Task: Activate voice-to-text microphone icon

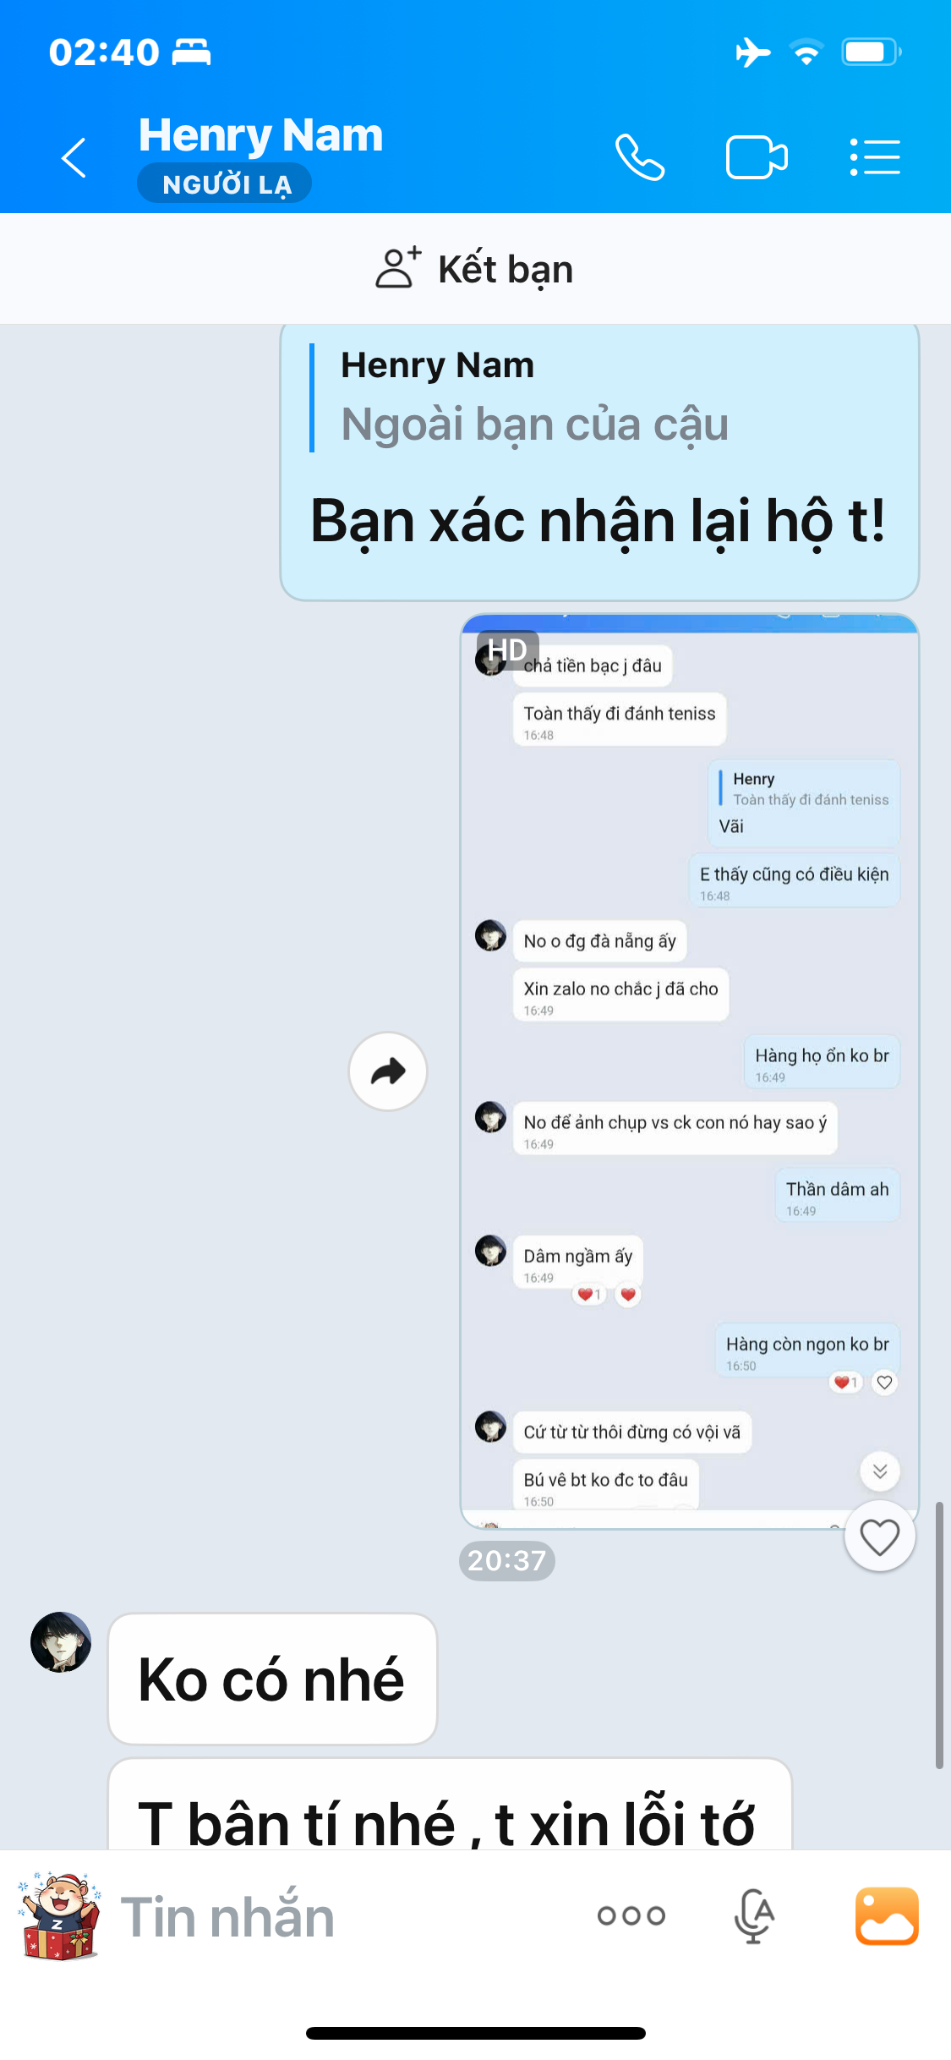Action: (754, 1915)
